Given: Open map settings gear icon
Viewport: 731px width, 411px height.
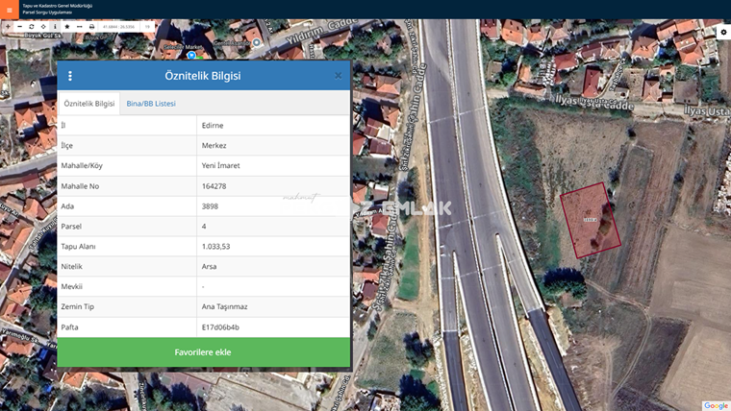Looking at the screenshot, I should [x=723, y=32].
